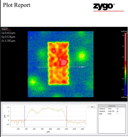Click the bottom marker of the color scale

point(127,95)
